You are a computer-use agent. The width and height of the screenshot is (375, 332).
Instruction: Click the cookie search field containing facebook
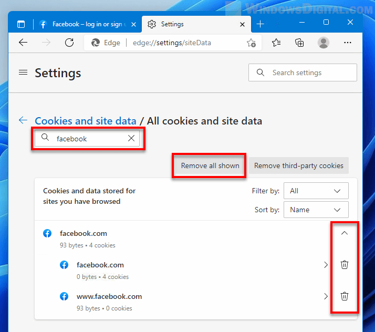point(87,138)
